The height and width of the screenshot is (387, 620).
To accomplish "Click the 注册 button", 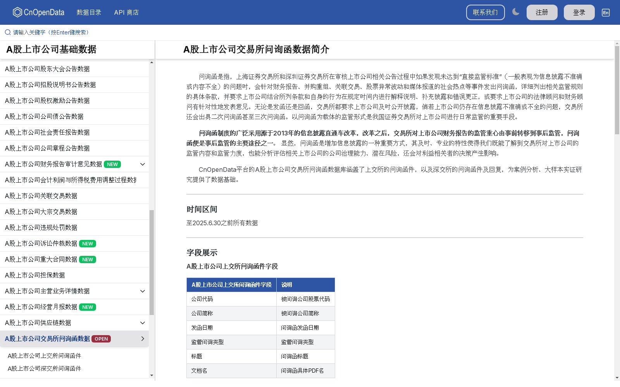I will tap(542, 12).
